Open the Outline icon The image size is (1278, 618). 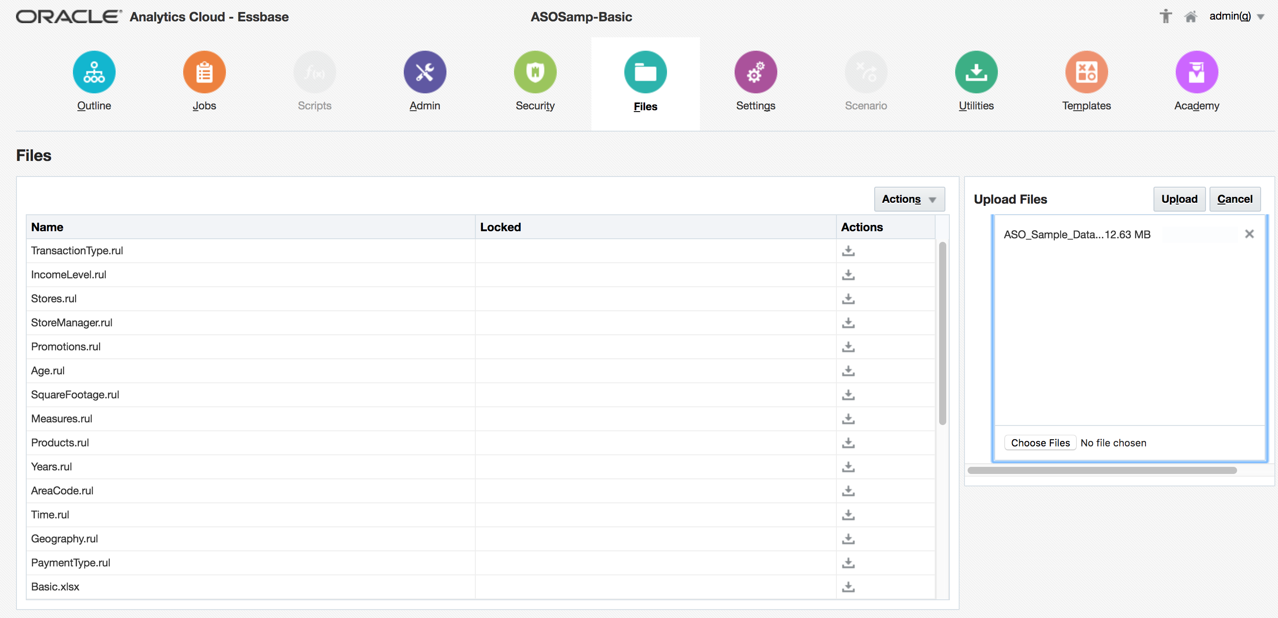94,72
